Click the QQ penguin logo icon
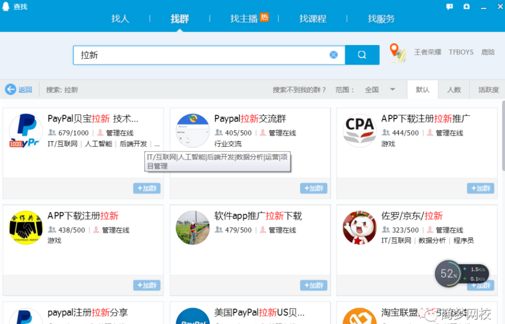This screenshot has width=505, height=324. pyautogui.click(x=6, y=6)
